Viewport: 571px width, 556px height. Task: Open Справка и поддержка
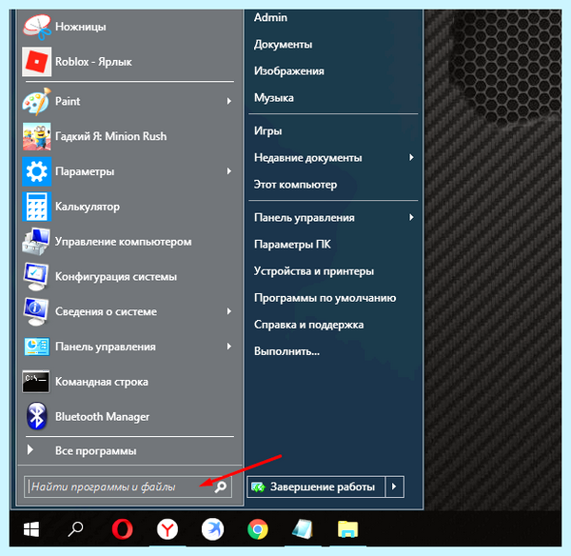(x=308, y=325)
